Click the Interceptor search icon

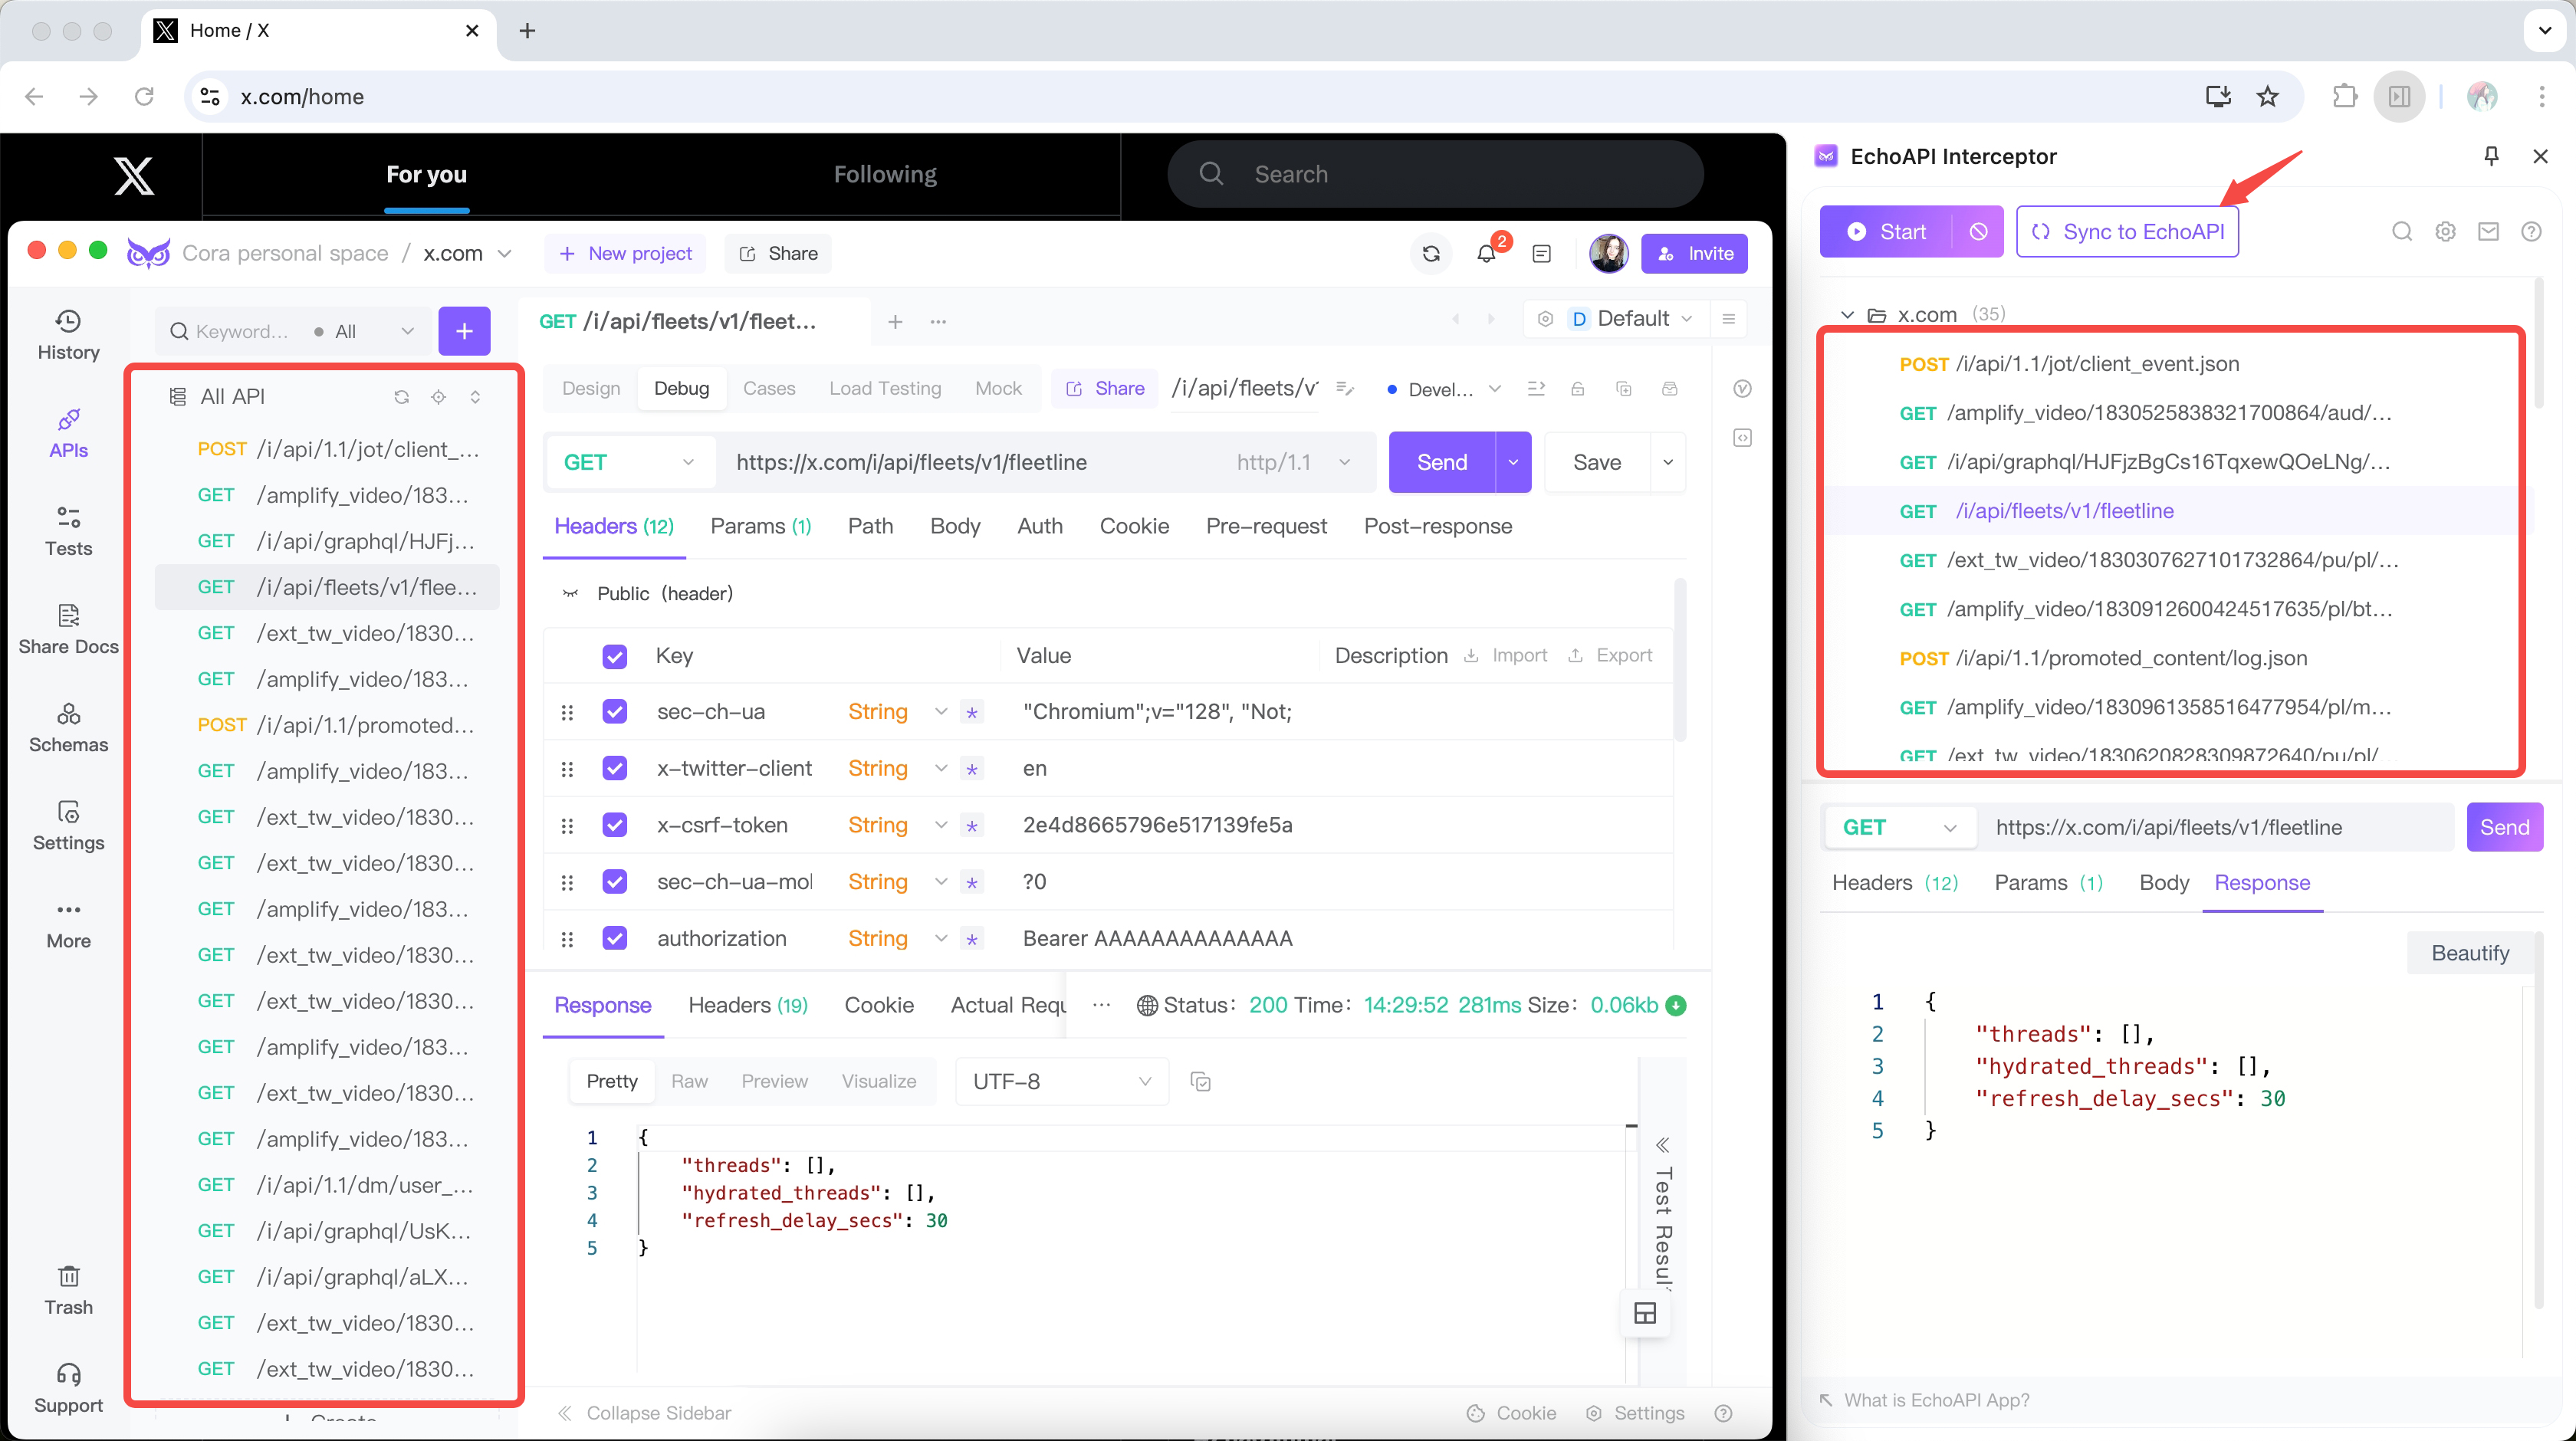[2402, 232]
